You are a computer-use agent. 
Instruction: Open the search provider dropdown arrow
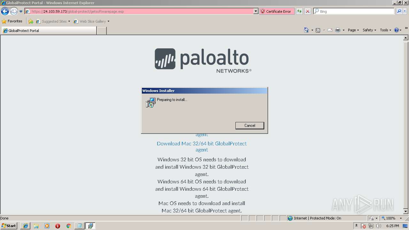point(405,11)
